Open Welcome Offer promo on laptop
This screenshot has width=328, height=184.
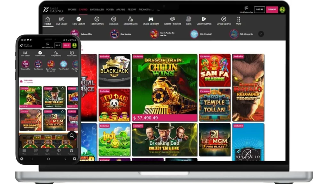[81, 34]
